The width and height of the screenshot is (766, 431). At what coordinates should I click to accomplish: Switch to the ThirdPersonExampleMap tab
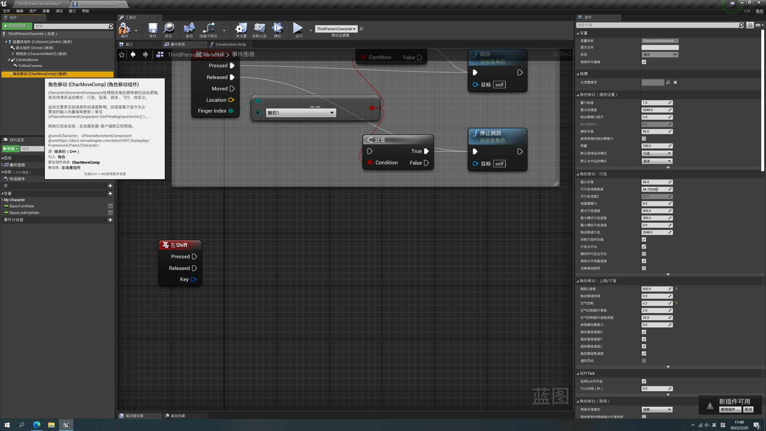pyautogui.click(x=39, y=4)
